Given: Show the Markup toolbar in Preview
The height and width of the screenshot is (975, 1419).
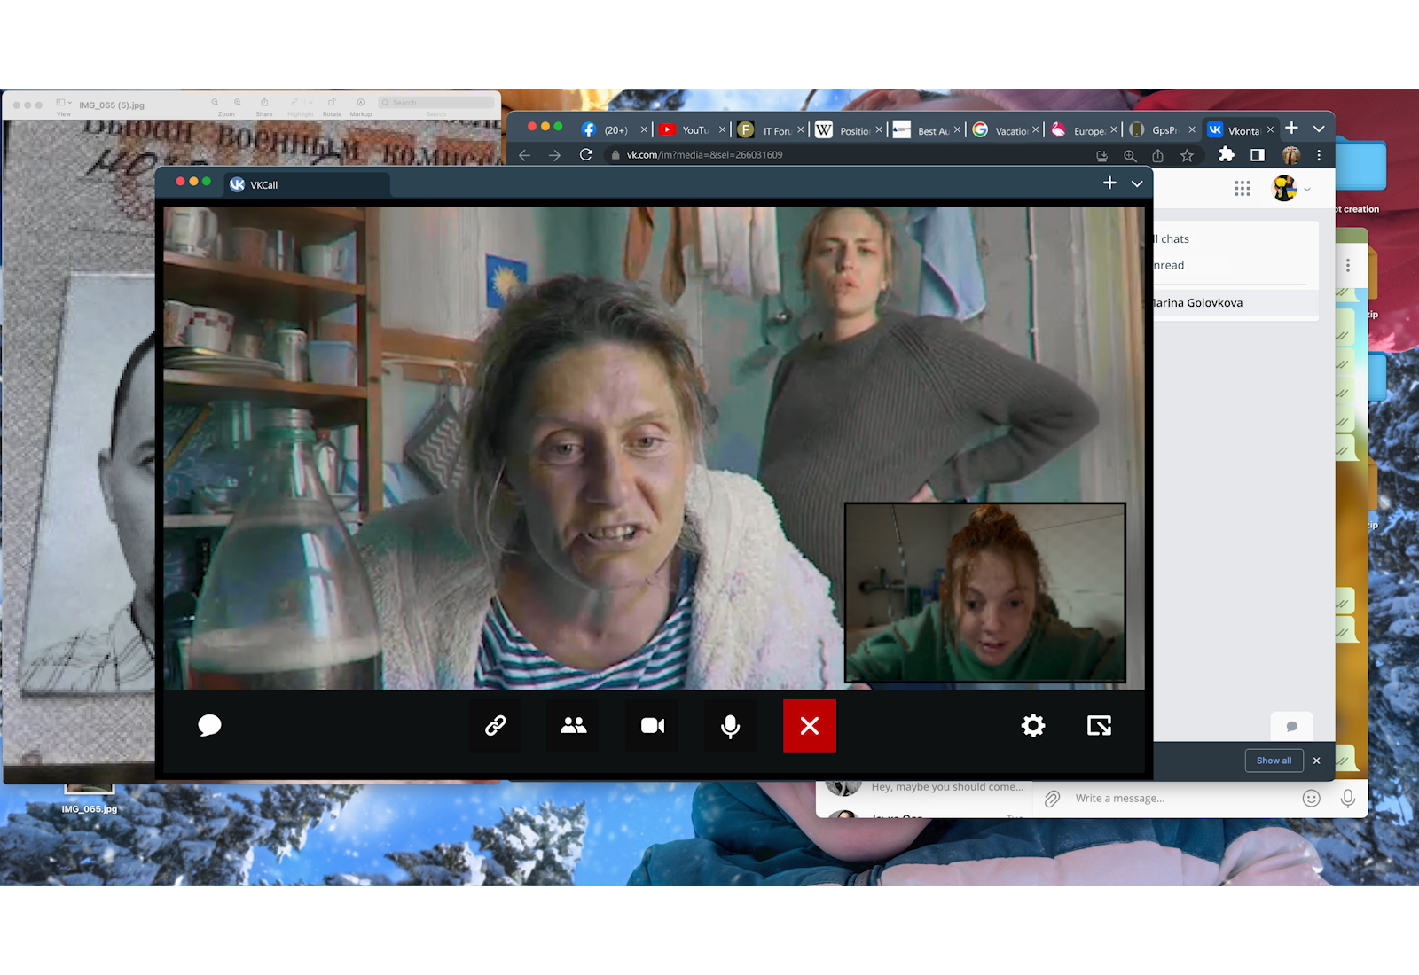Looking at the screenshot, I should (x=360, y=103).
